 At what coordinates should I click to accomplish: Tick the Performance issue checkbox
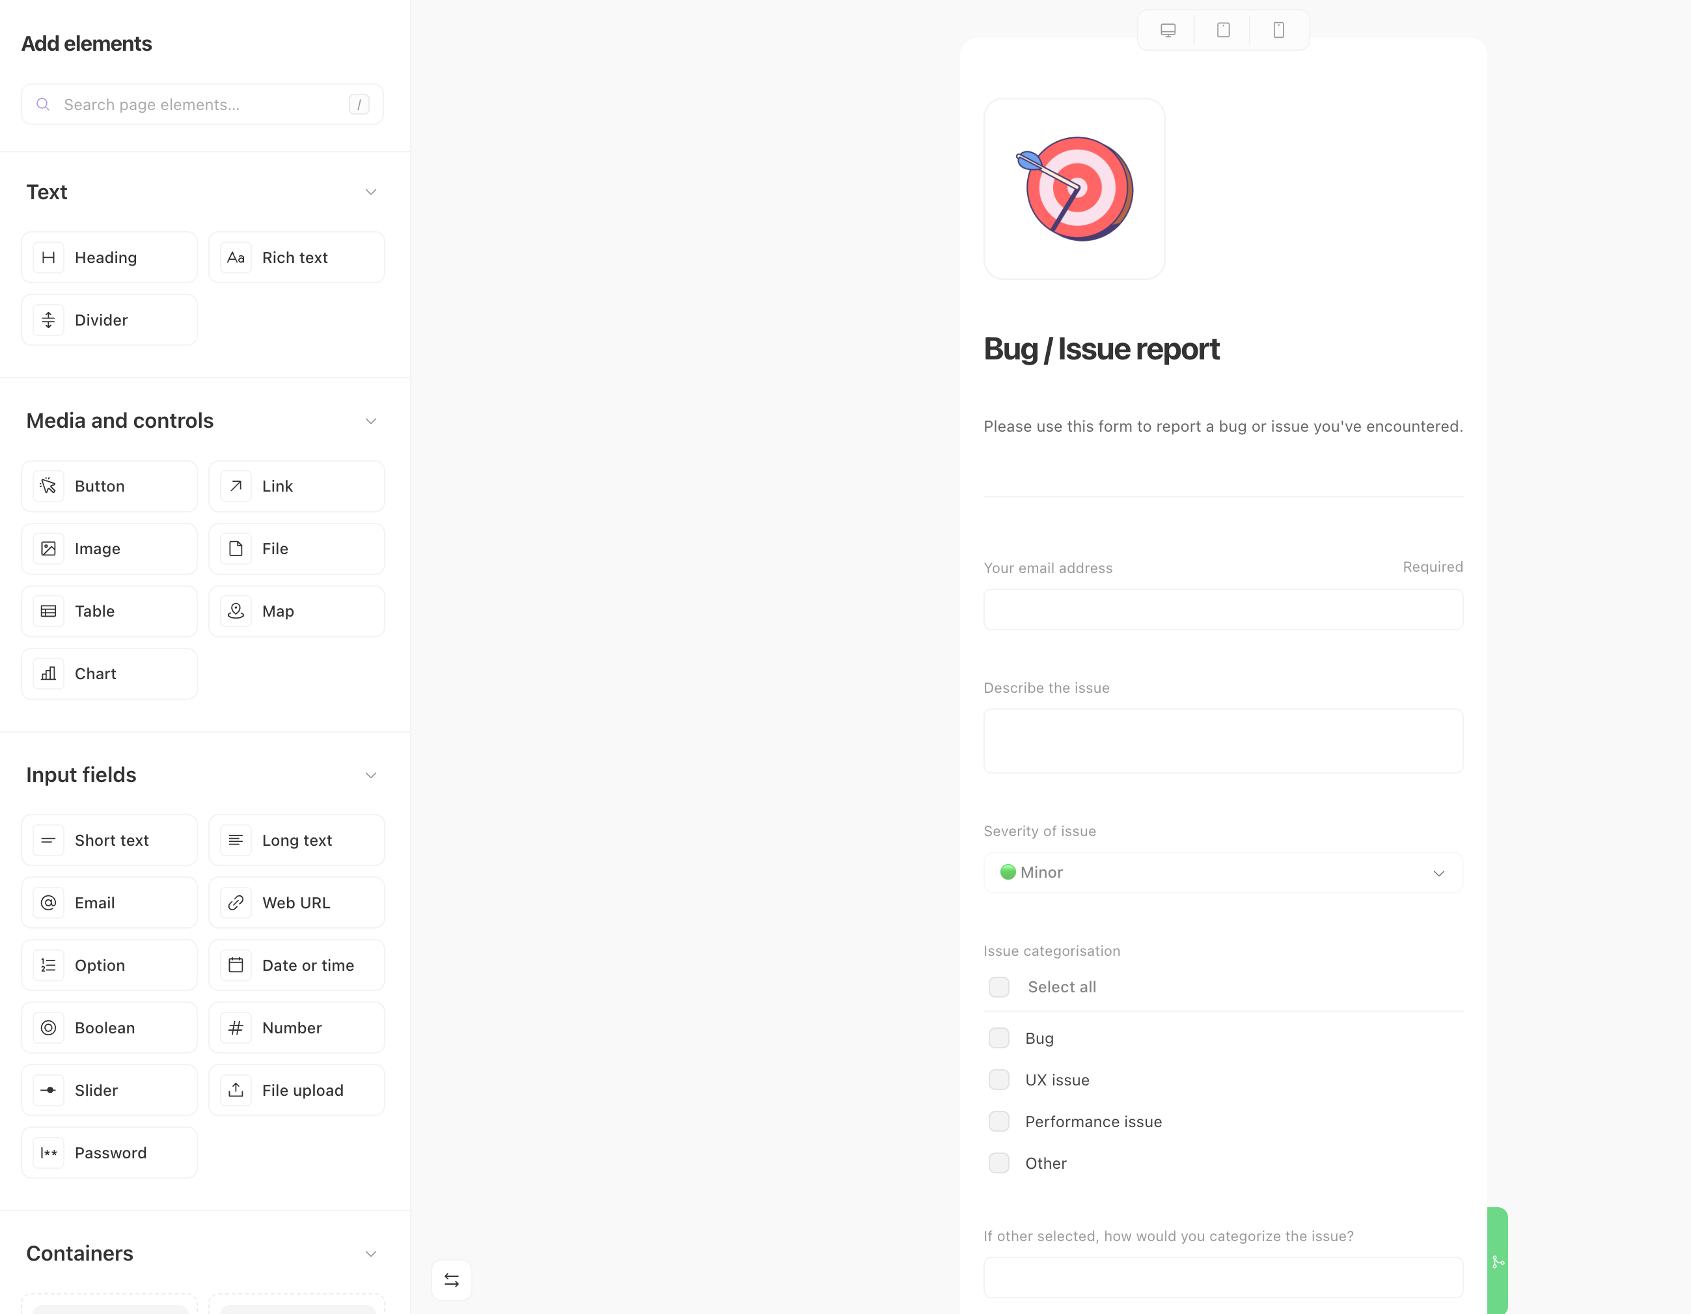click(x=999, y=1121)
